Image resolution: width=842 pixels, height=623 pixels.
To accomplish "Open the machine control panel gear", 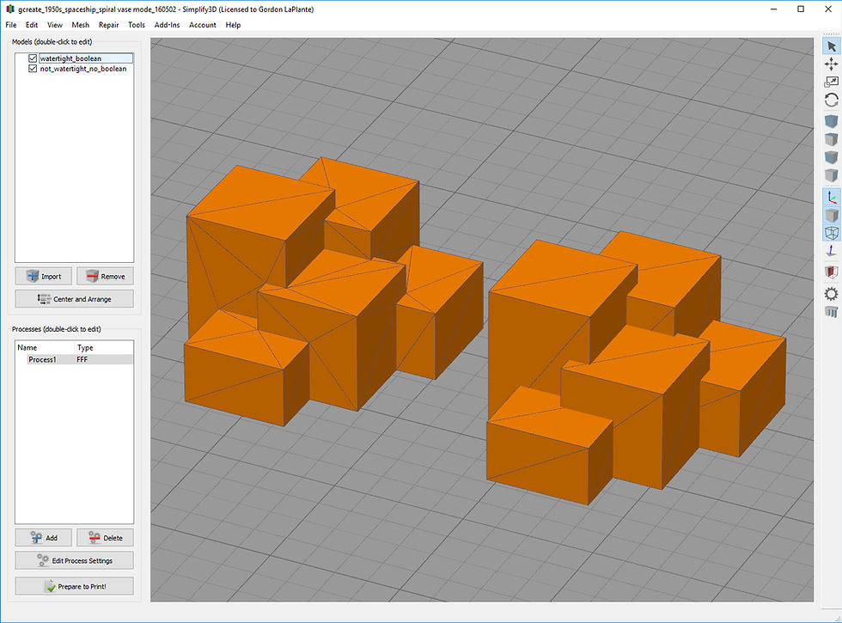I will 832,294.
